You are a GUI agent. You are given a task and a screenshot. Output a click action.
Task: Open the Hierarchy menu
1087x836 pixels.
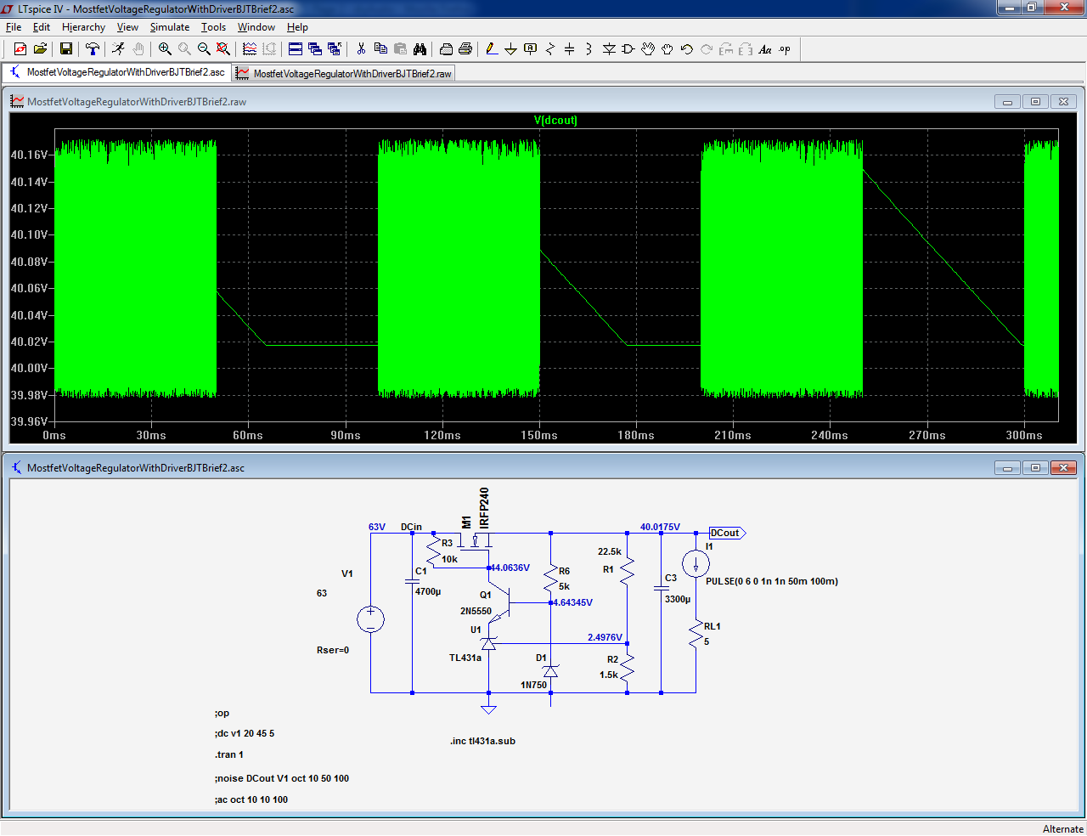(83, 27)
